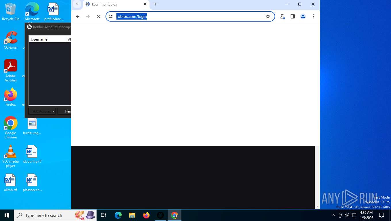Close the 'Log in to Roblox' tab
Viewport: 391px width, 221px height.
click(145, 4)
